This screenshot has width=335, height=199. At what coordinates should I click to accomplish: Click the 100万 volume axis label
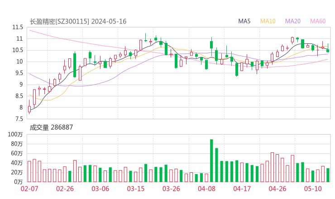coord(15,134)
